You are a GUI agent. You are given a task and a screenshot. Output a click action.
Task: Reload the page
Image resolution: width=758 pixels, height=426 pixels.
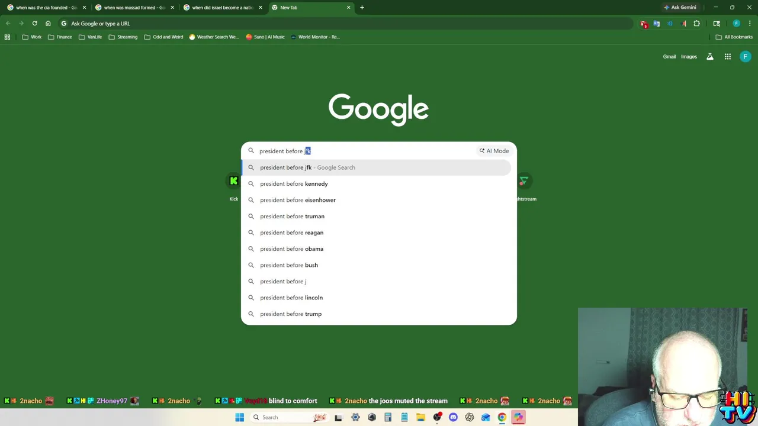34,24
